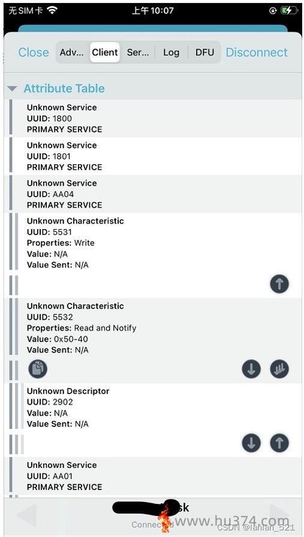
Task: Switch to the Adv... tab
Action: 72,52
